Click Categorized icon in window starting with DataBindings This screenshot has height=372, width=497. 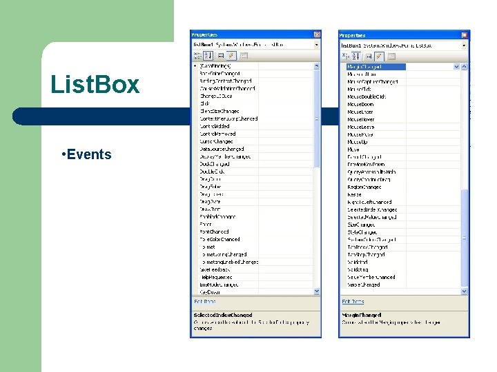[197, 56]
